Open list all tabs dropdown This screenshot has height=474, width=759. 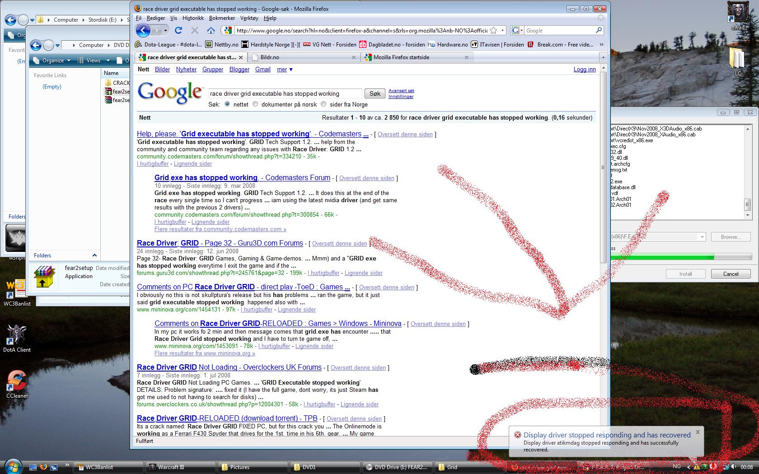(603, 57)
